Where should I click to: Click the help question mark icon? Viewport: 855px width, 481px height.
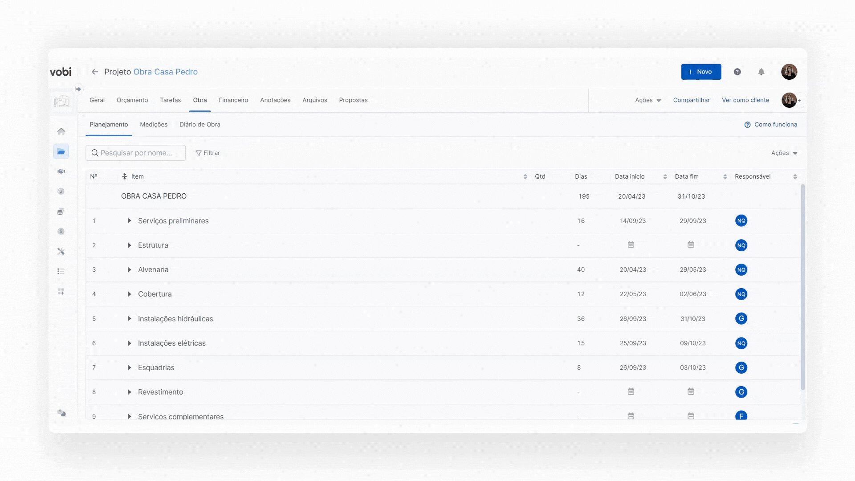click(x=737, y=72)
